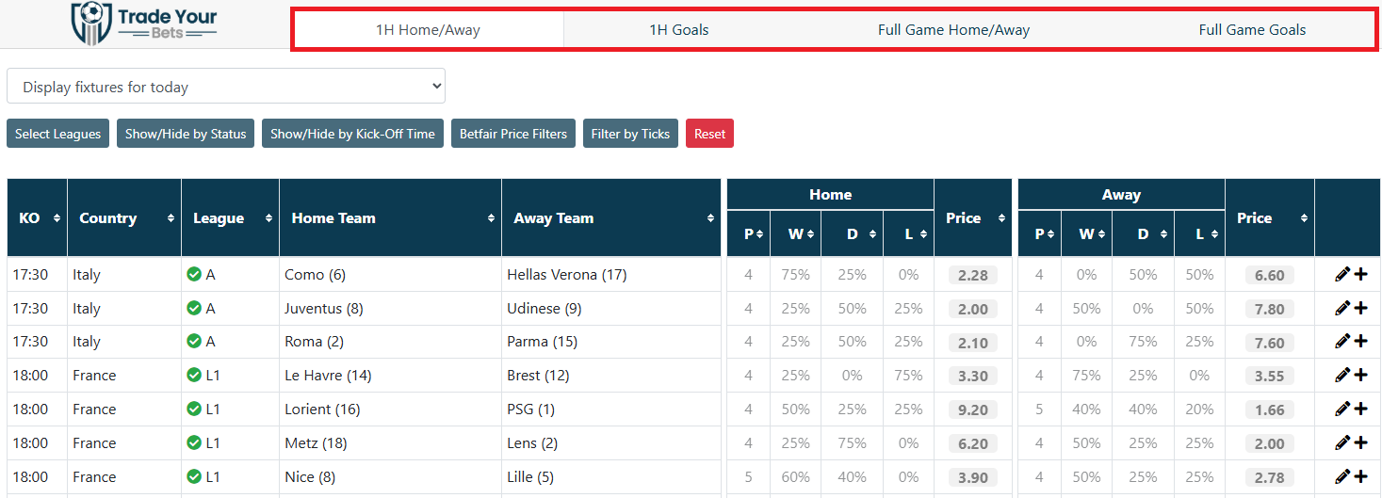Click the 9.20 home price for Lorient
The width and height of the screenshot is (1382, 498).
pyautogui.click(x=972, y=410)
